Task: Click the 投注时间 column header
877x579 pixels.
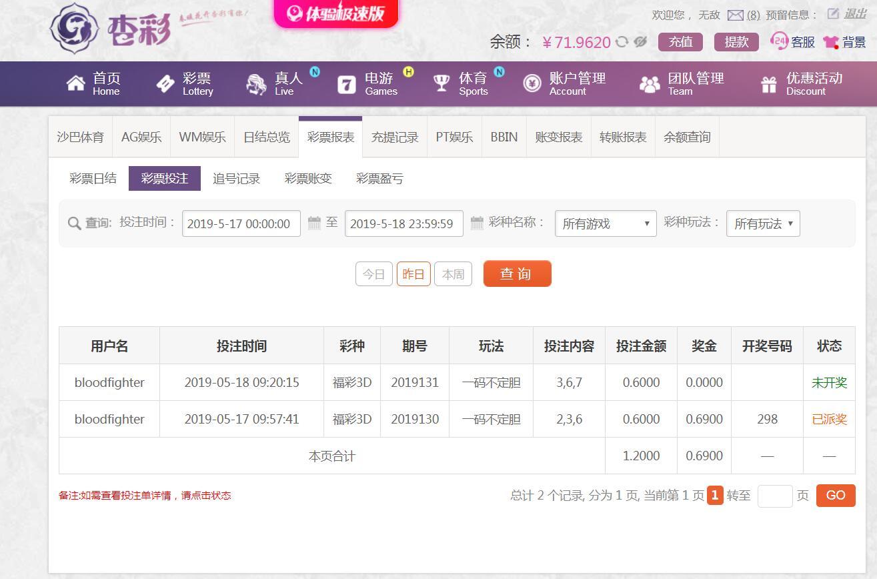Action: point(241,346)
